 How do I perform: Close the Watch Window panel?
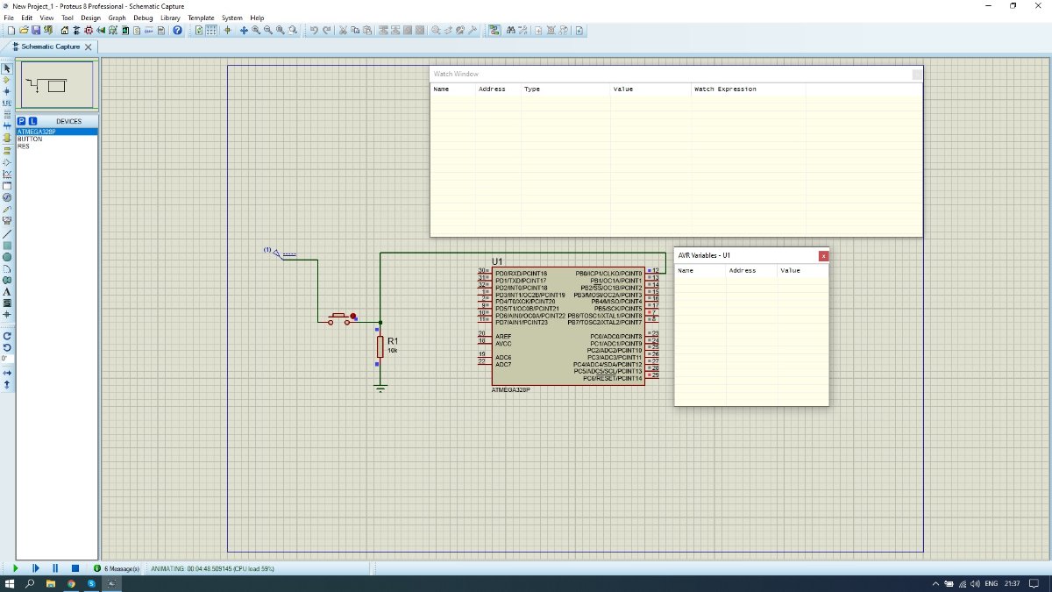pyautogui.click(x=917, y=75)
